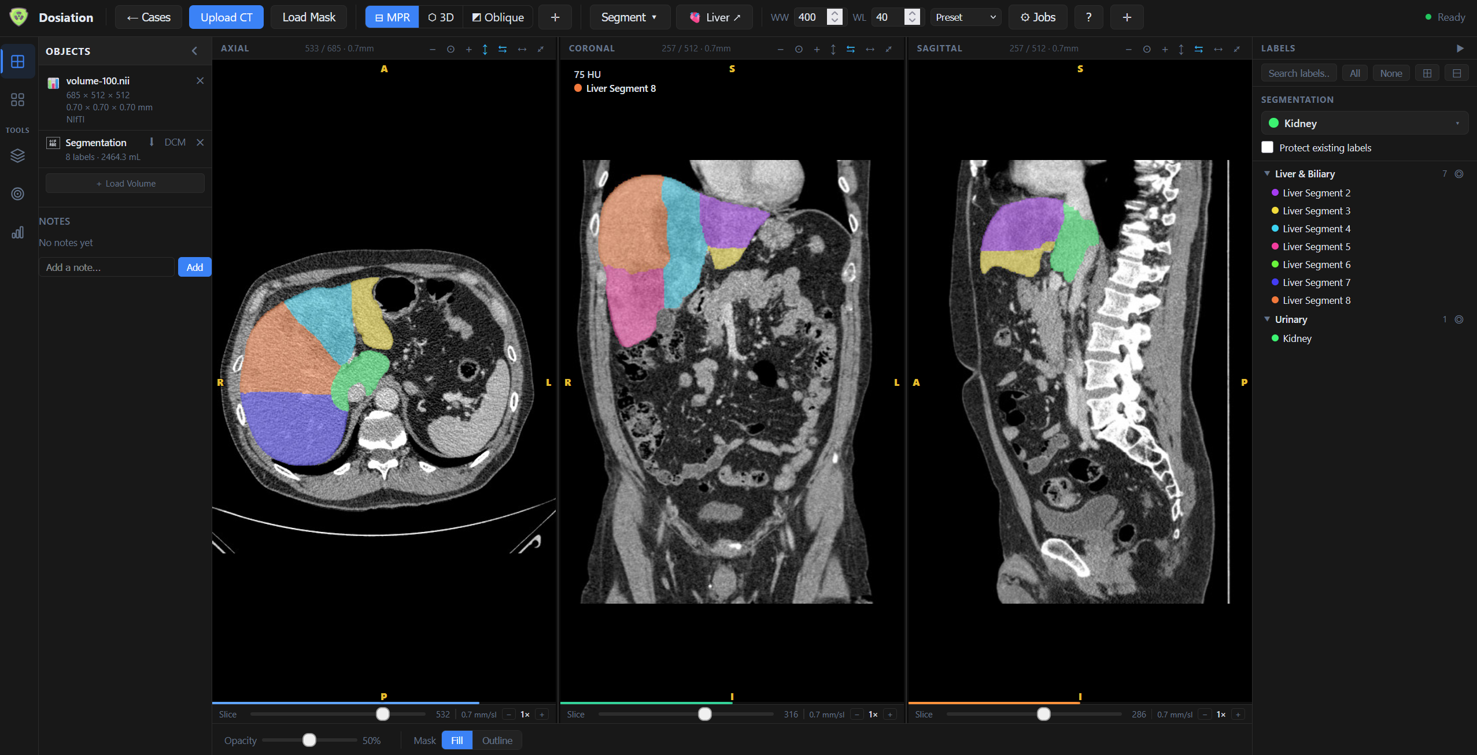Image resolution: width=1477 pixels, height=755 pixels.
Task: Toggle swap arrows in Axial view
Action: coord(503,49)
